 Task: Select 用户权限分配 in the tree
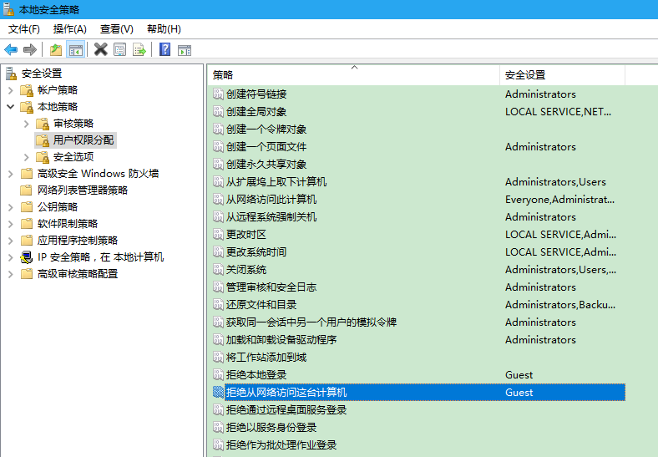(x=84, y=140)
